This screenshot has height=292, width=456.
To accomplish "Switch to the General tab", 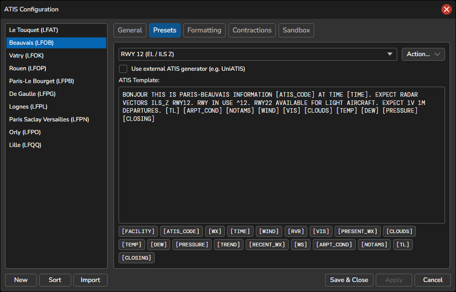I will [130, 30].
